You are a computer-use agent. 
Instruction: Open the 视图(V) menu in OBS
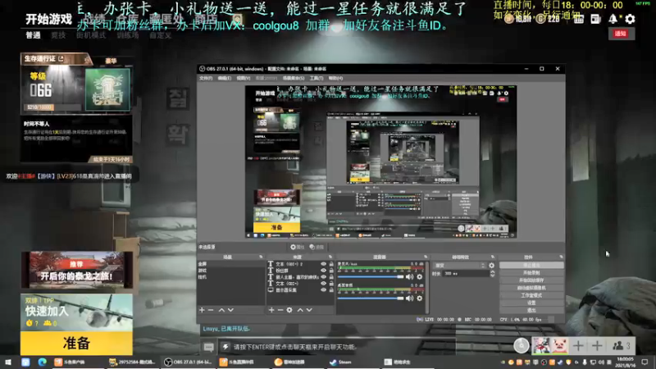point(243,78)
